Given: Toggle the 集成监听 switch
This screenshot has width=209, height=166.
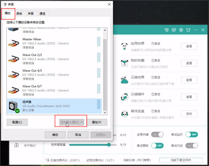Looking at the screenshot, I should 192,134.
